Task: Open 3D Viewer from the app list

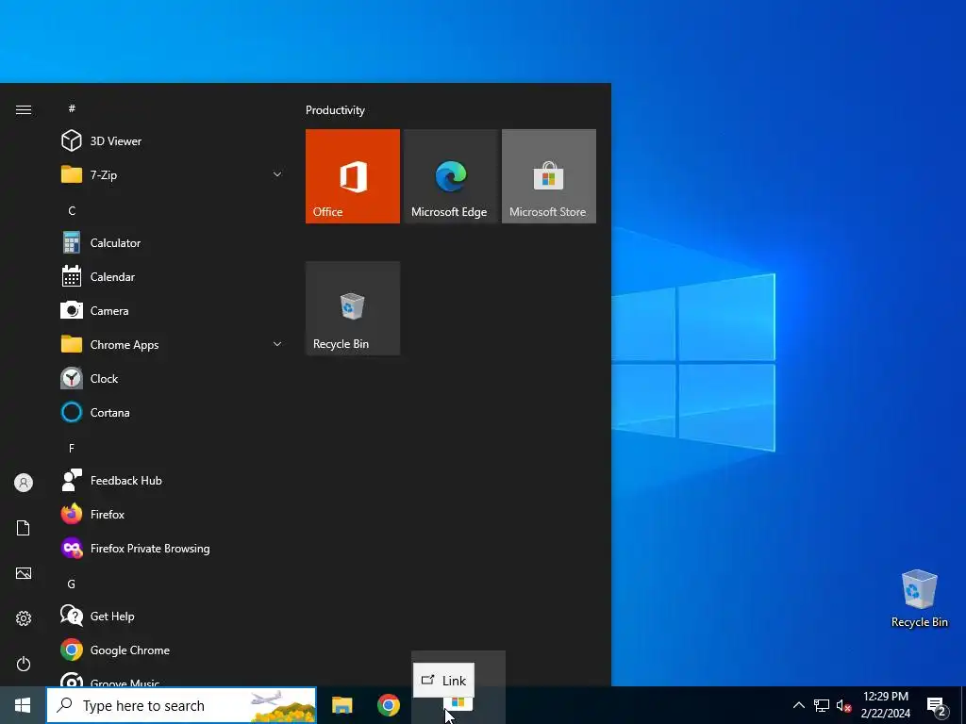Action: (173, 141)
